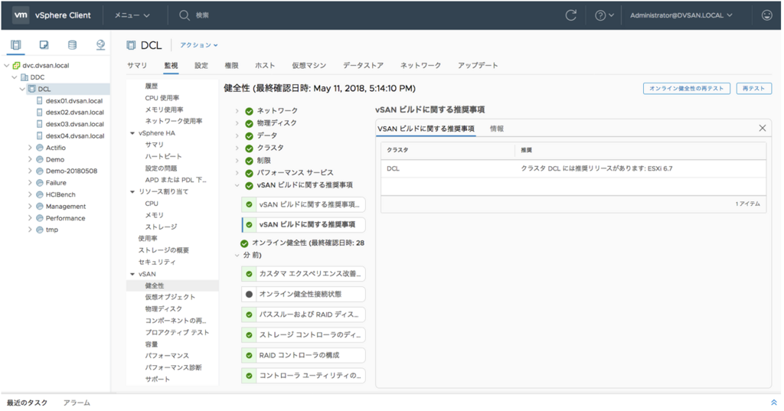Image resolution: width=784 pixels, height=411 pixels.
Task: Expand the 物理ディスク health category
Action: (237, 123)
